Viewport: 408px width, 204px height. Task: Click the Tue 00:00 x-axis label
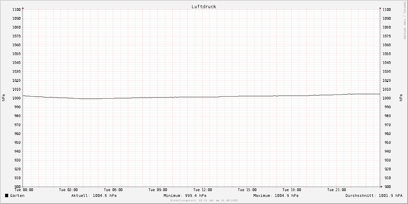coord(24,190)
